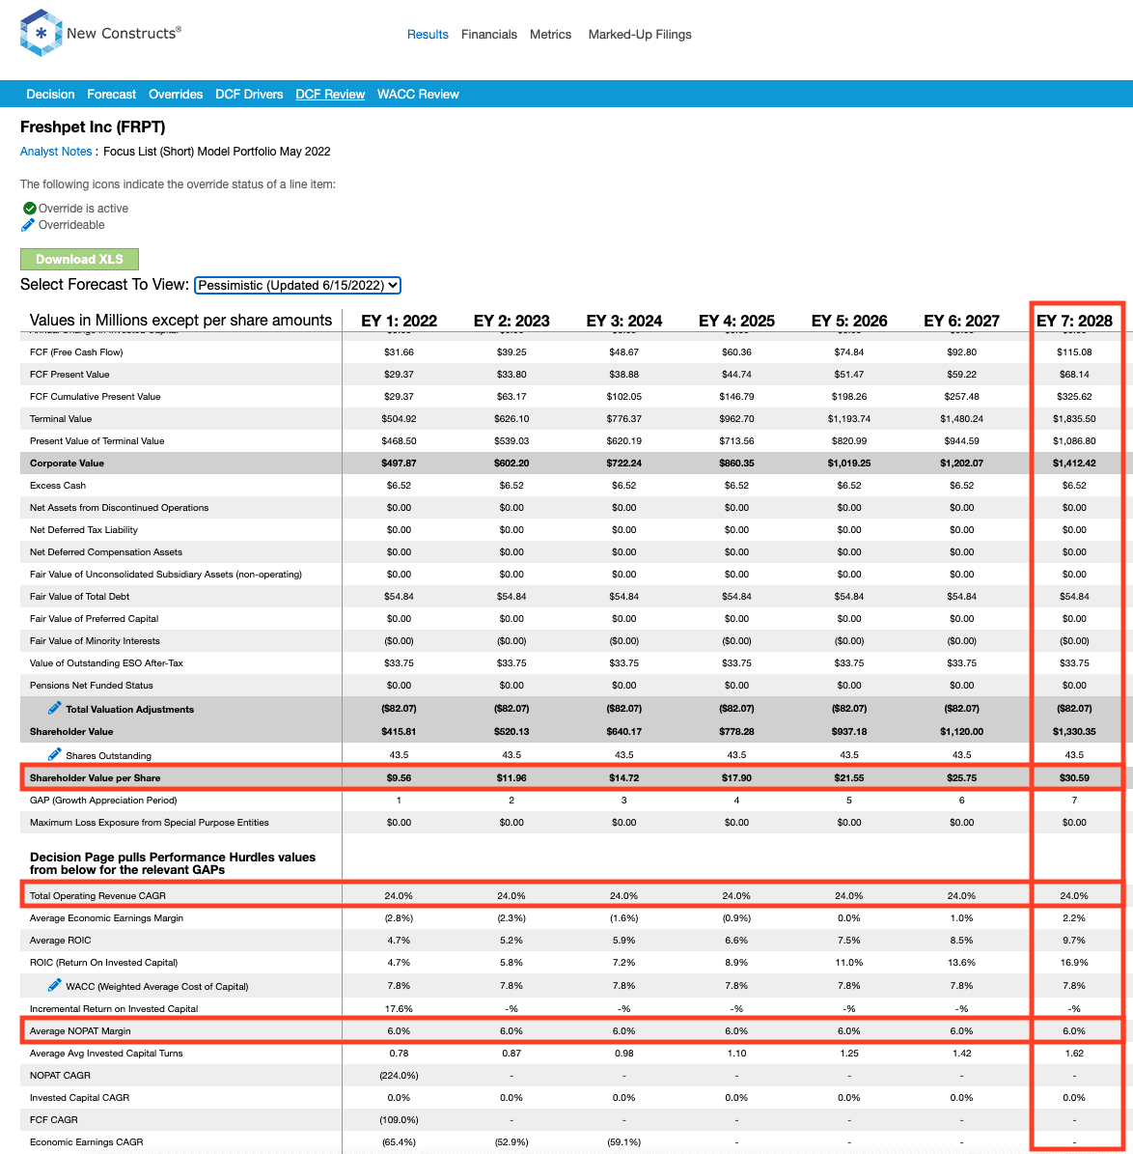The width and height of the screenshot is (1133, 1154).
Task: Go to the Financials section
Action: [x=489, y=35]
